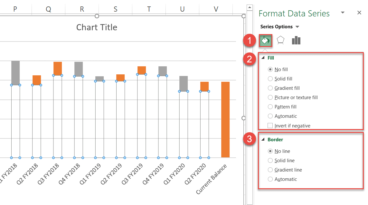
Task: Select column Q header
Action: (x=48, y=9)
